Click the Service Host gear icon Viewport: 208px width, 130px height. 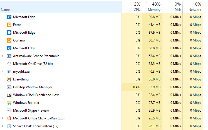pyautogui.click(x=9, y=126)
